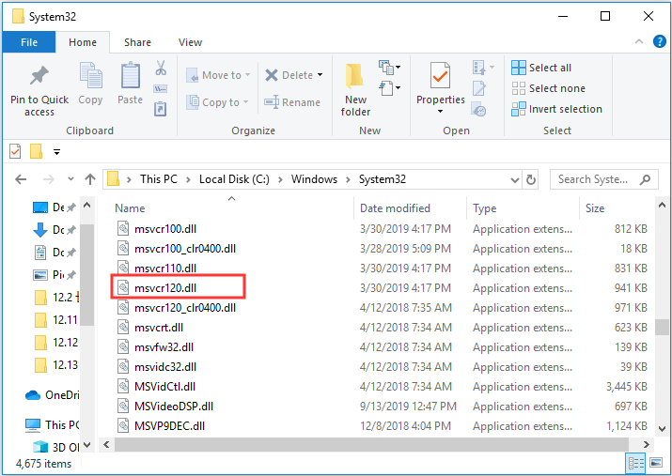This screenshot has width=672, height=476.
Task: Click the Paste ribbon icon
Action: pyautogui.click(x=131, y=76)
